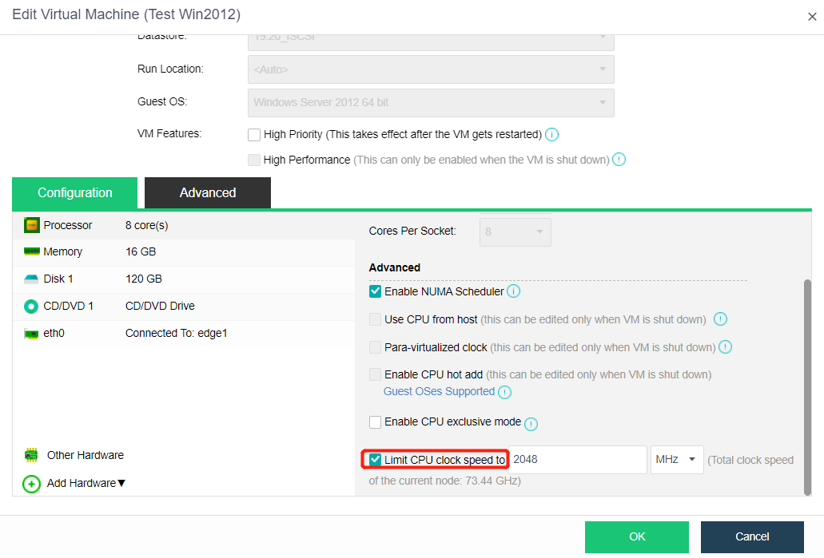
Task: Click info icon beside Enable CPU exclusive mode
Action: click(x=531, y=423)
